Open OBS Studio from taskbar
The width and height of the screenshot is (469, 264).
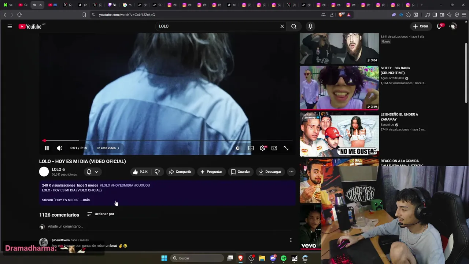click(x=251, y=258)
